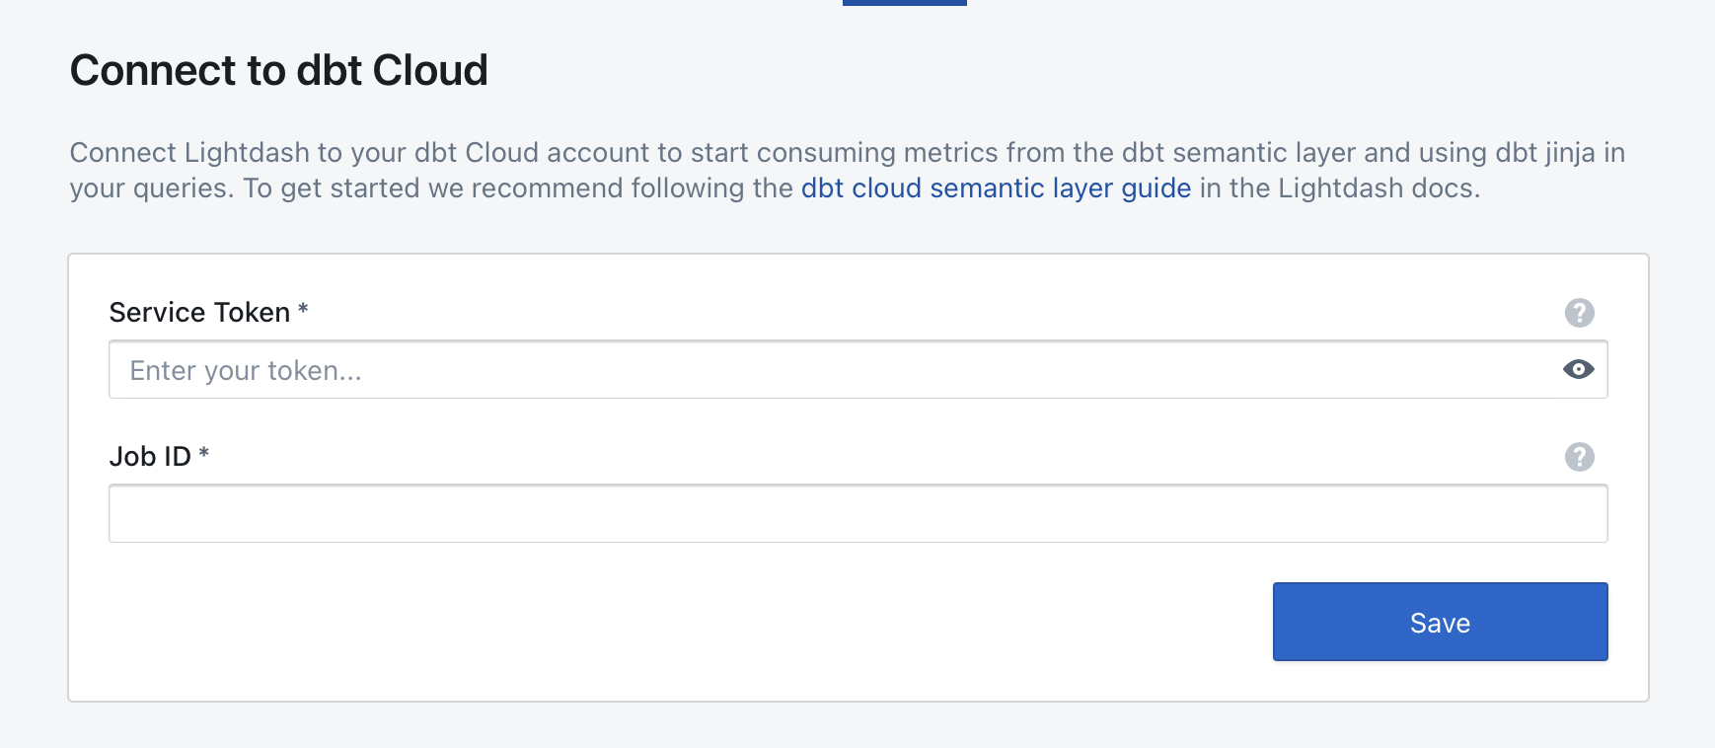This screenshot has width=1715, height=748.
Task: Click empty form area left of Save
Action: (x=691, y=622)
